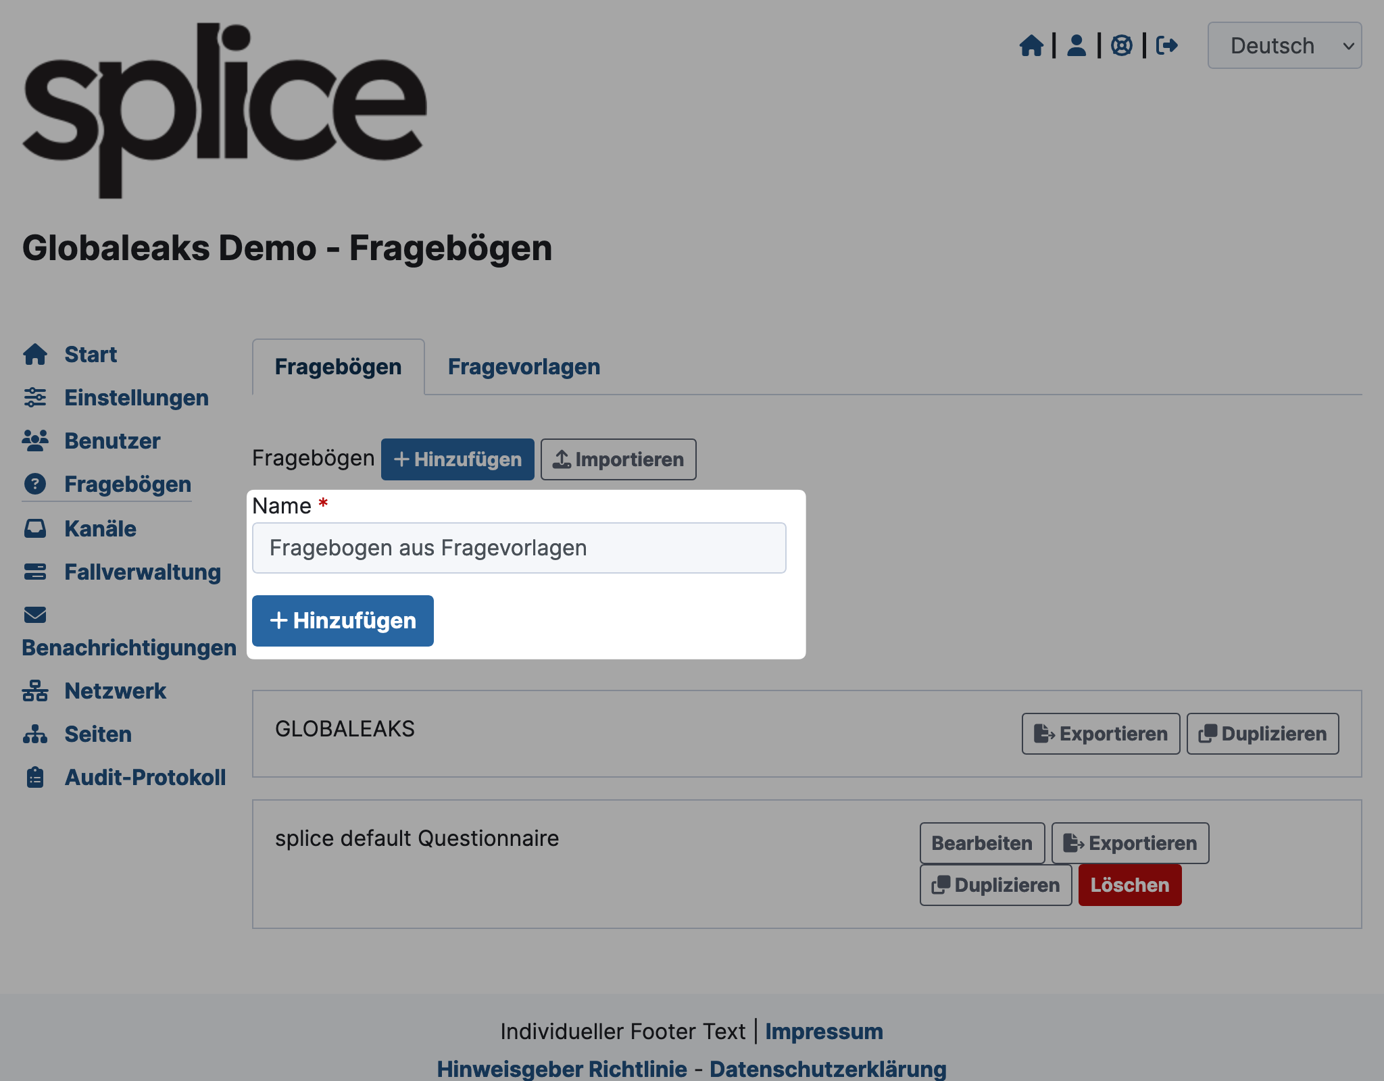Duplicate the GLOBALEAKS questionnaire
Viewport: 1384px width, 1081px height.
[1262, 734]
